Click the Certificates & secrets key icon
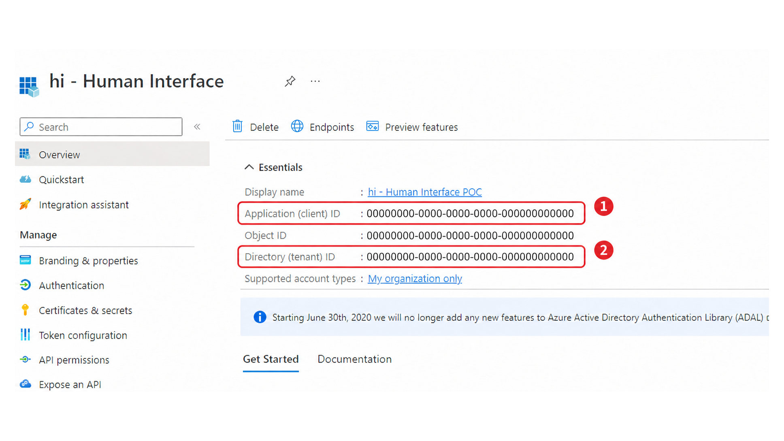The height and width of the screenshot is (441, 784). (25, 310)
